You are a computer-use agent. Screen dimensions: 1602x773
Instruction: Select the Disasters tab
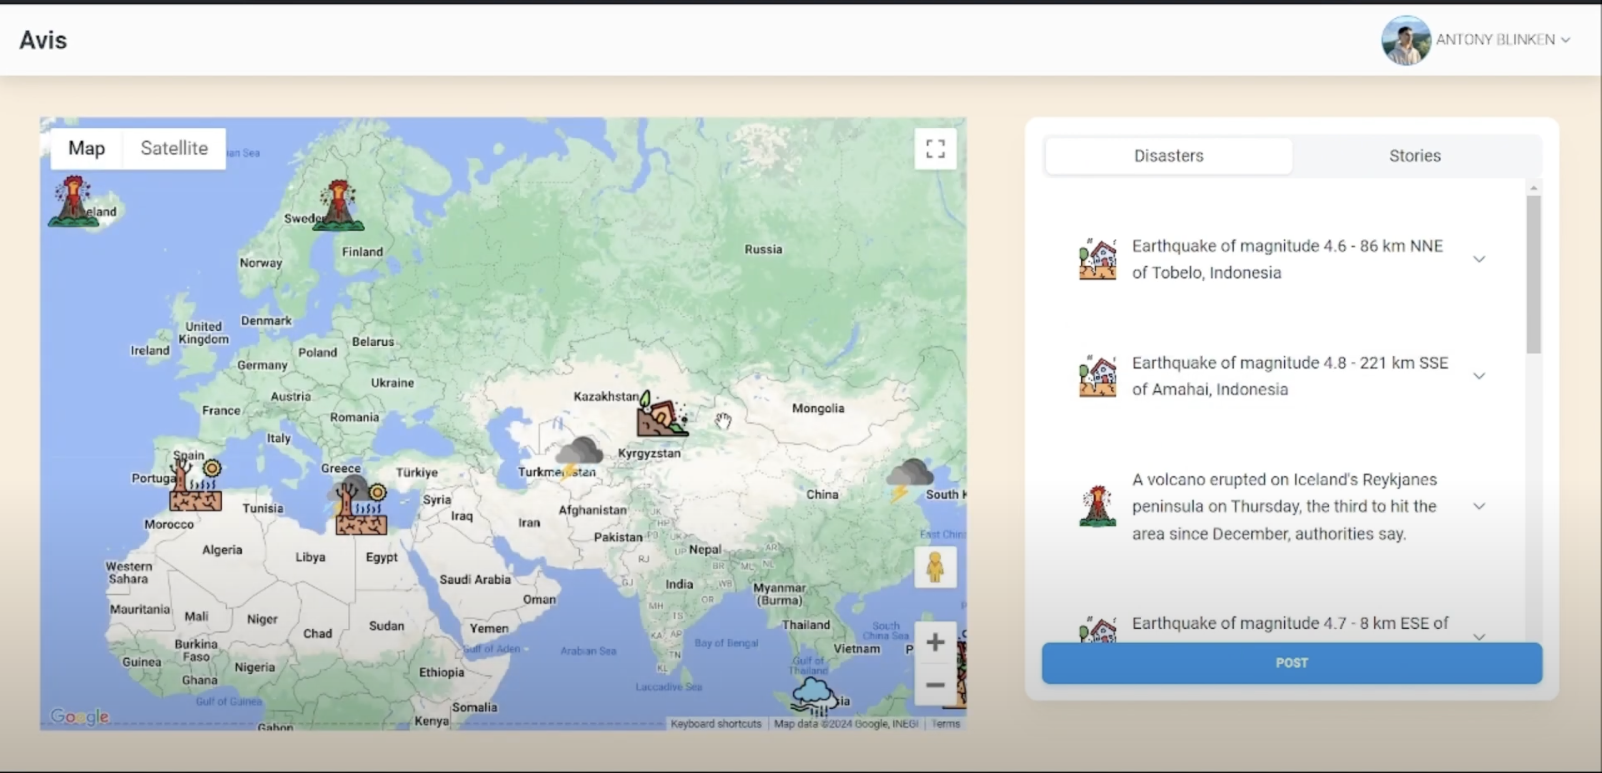1168,156
